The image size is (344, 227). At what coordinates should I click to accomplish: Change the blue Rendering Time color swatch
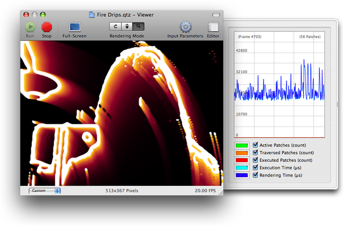[x=242, y=175]
